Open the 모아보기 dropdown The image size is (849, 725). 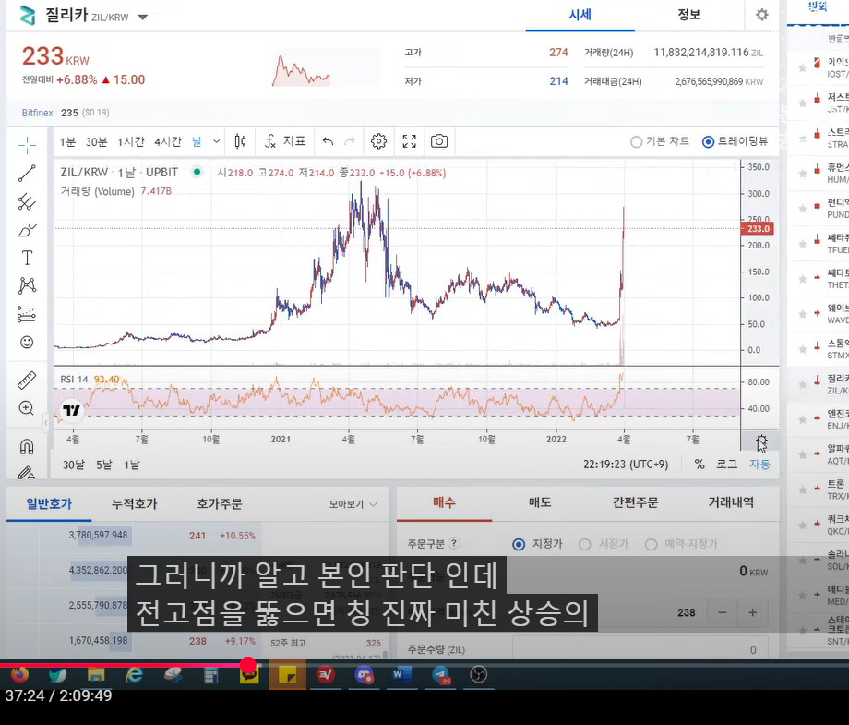(x=353, y=504)
